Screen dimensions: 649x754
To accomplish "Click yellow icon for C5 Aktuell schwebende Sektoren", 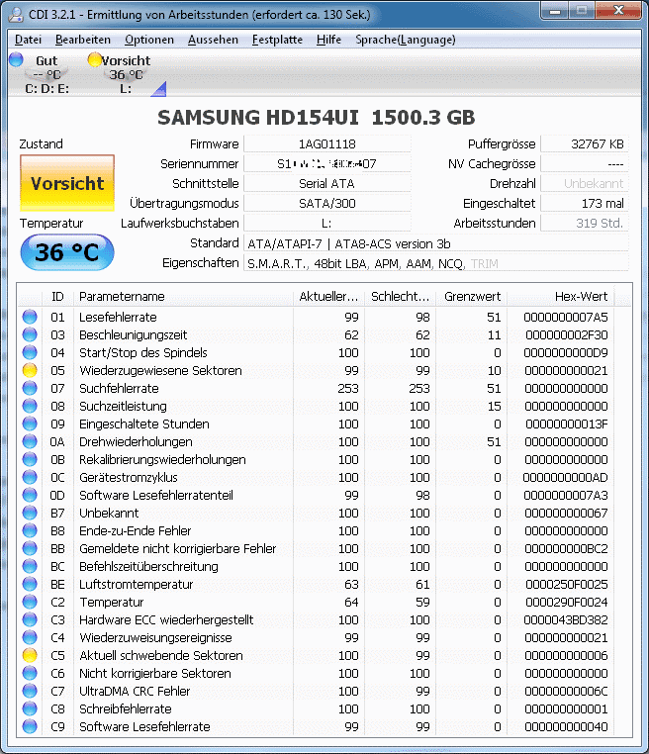I will tap(30, 655).
